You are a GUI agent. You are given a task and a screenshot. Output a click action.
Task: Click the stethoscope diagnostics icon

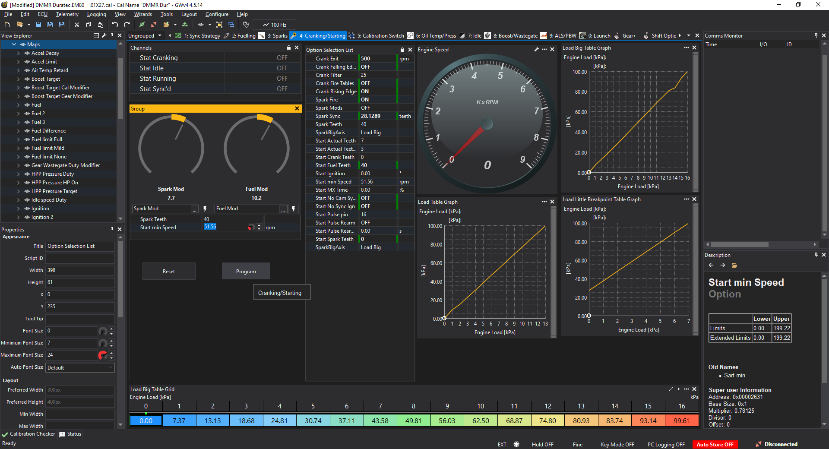pos(246,25)
